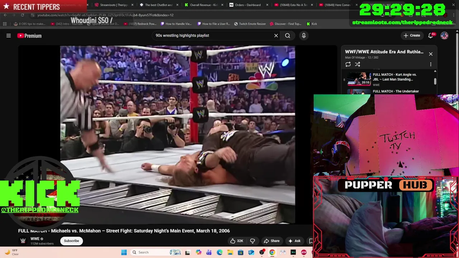
Task: Open How to File a User R... bookmark
Action: pos(214,24)
